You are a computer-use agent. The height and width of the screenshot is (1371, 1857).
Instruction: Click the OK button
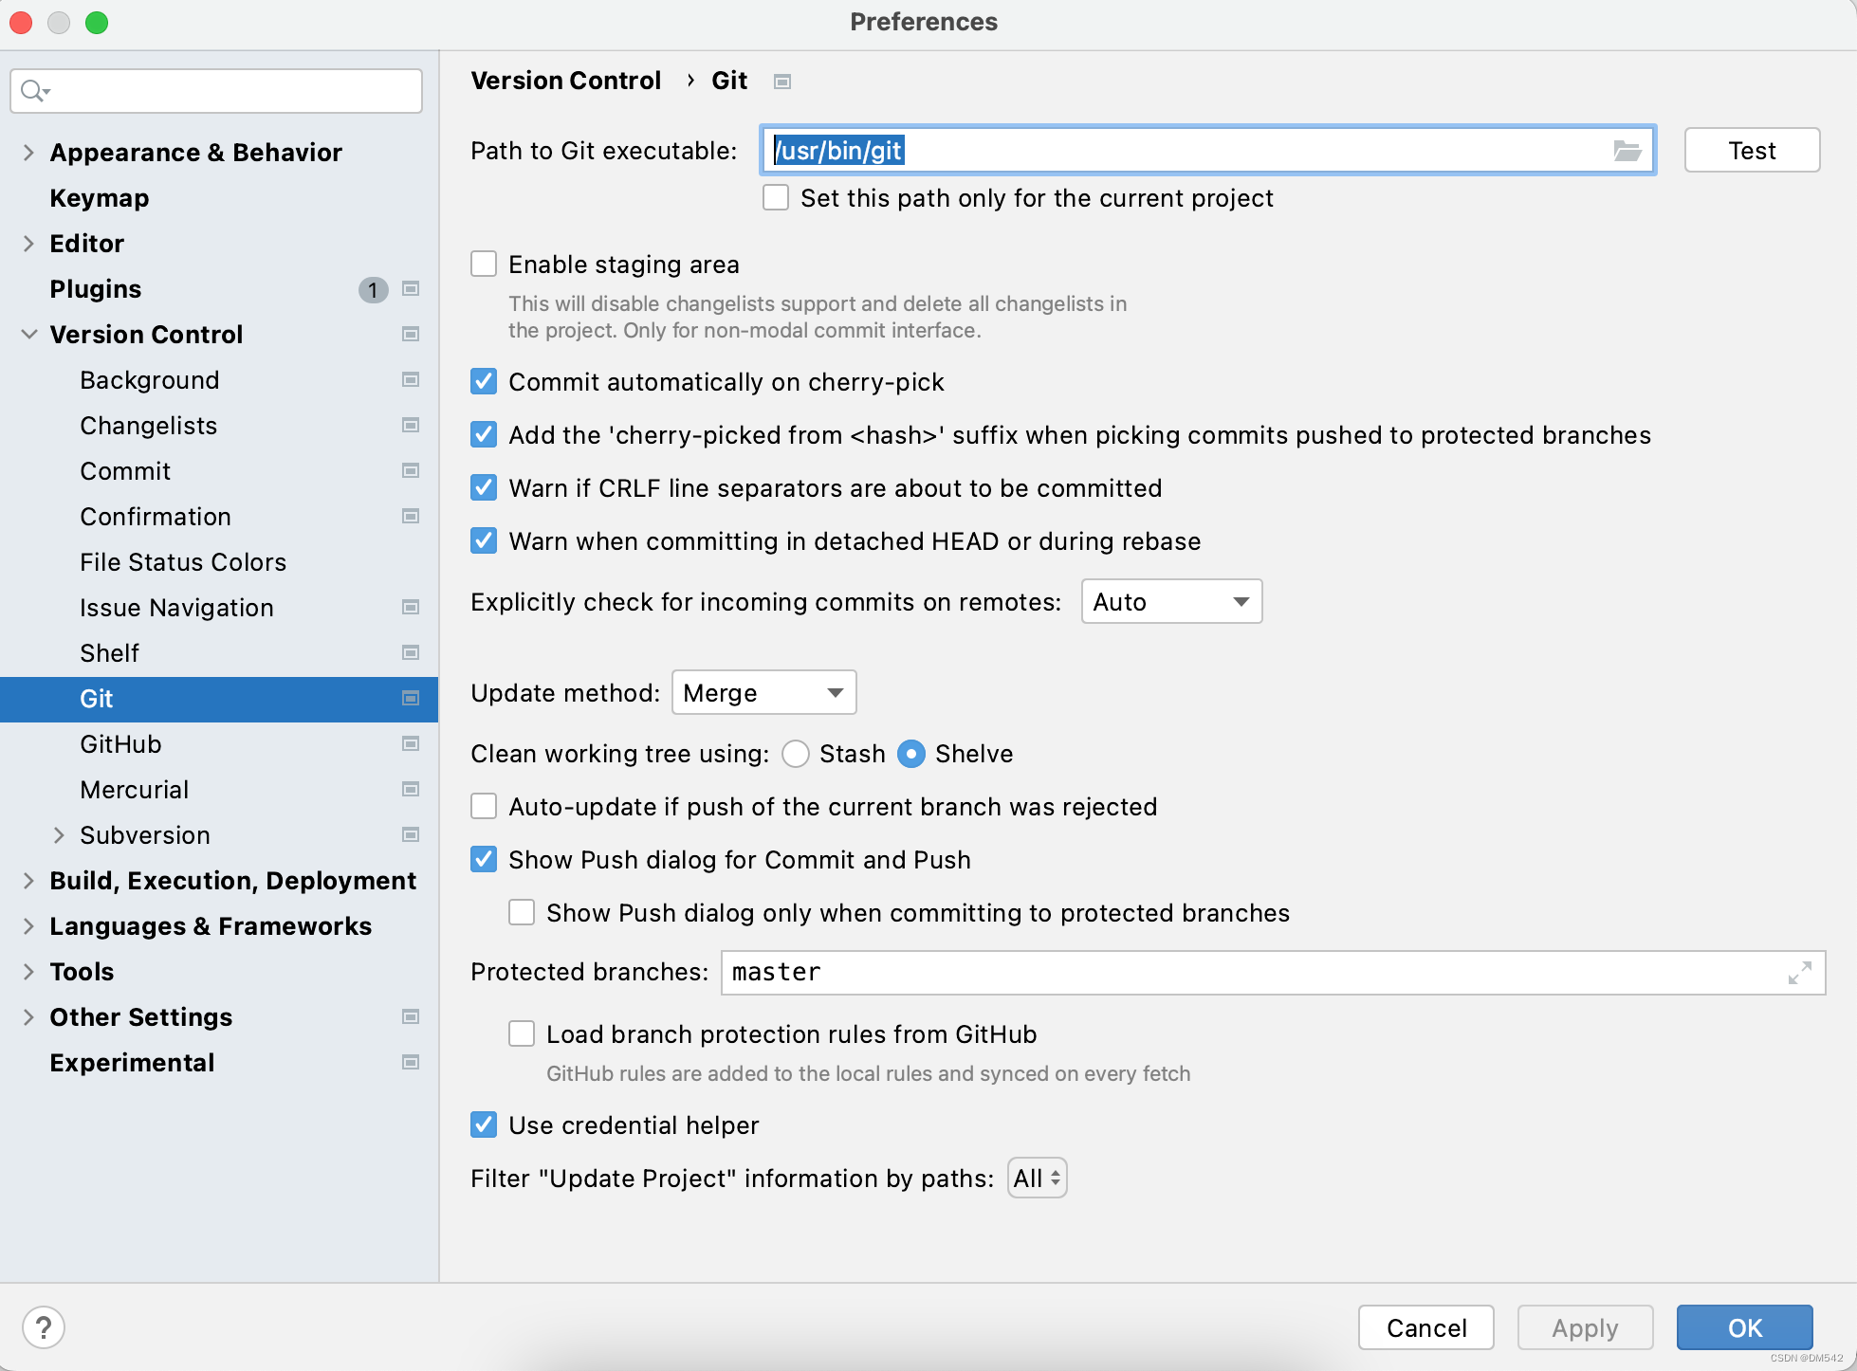[1744, 1327]
